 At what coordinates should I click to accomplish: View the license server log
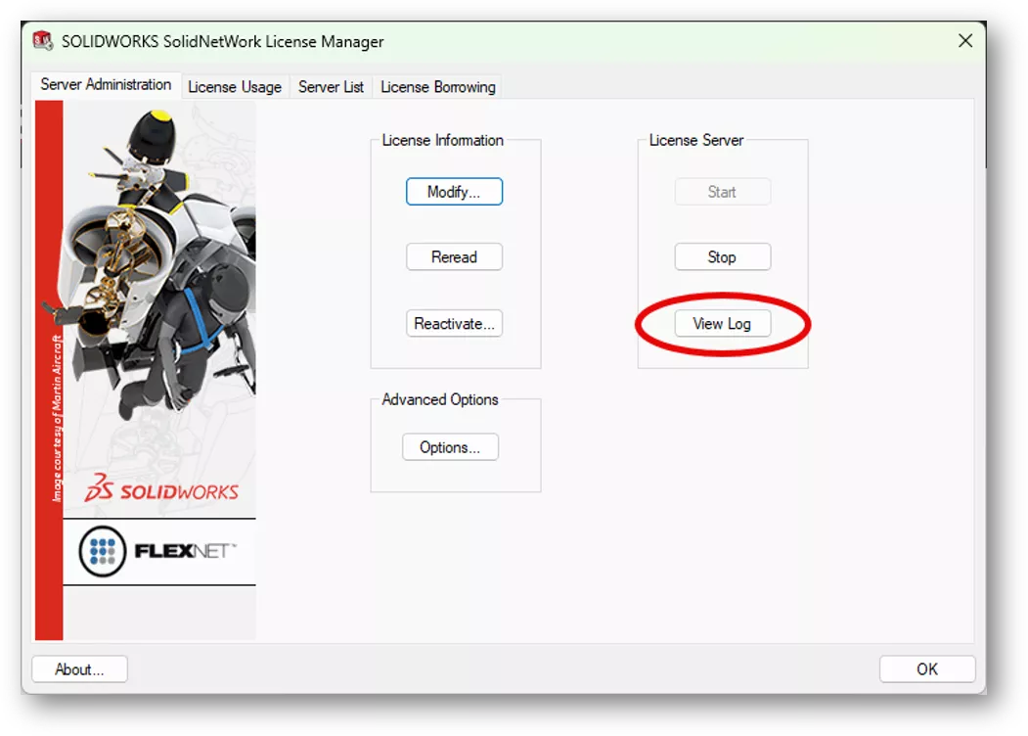point(722,323)
